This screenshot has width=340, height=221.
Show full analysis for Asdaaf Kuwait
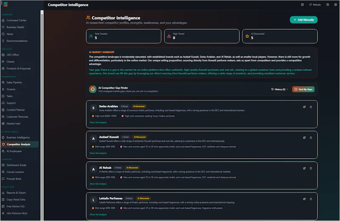coord(98,153)
